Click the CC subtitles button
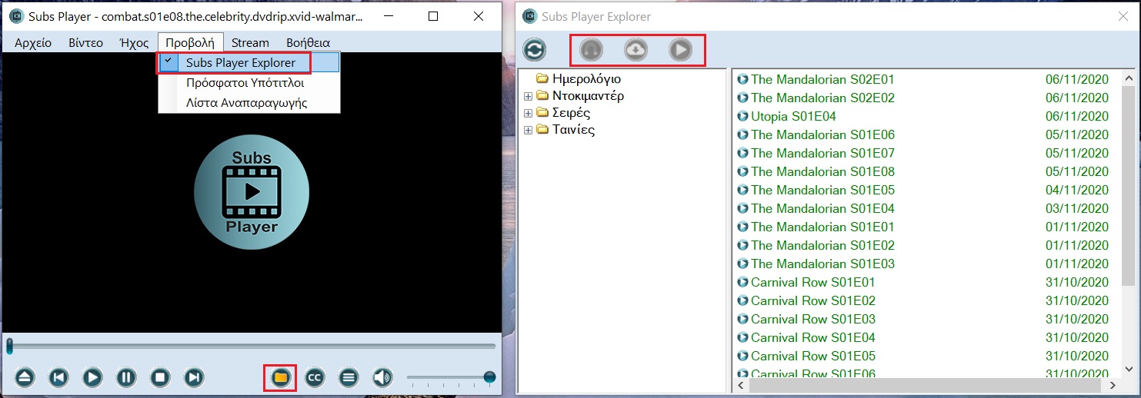Image resolution: width=1141 pixels, height=398 pixels. [314, 377]
